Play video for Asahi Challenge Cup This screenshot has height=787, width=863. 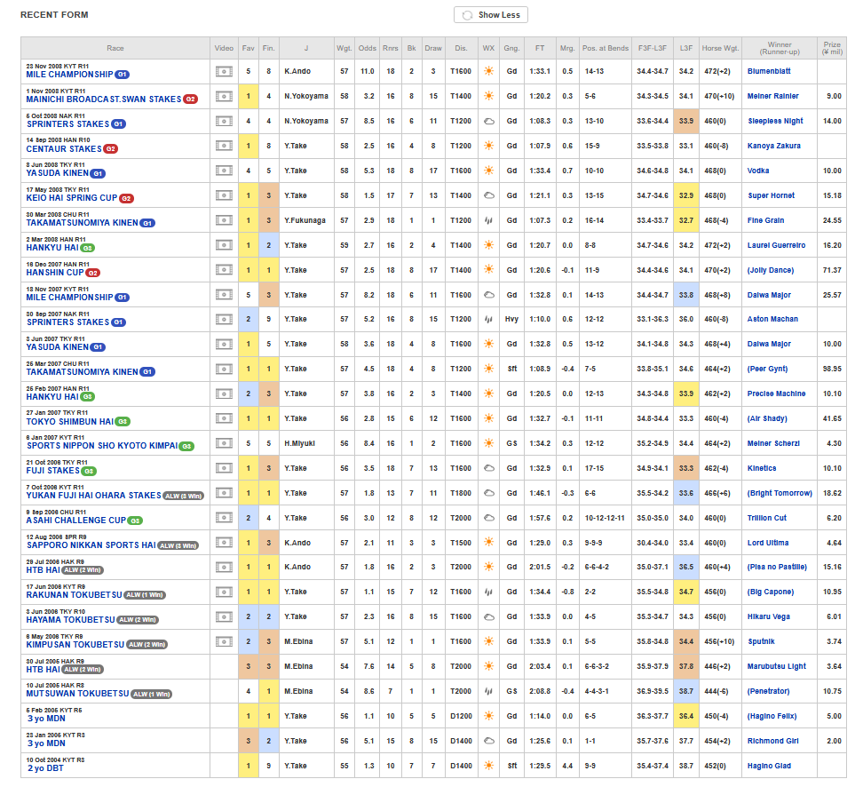pyautogui.click(x=224, y=518)
